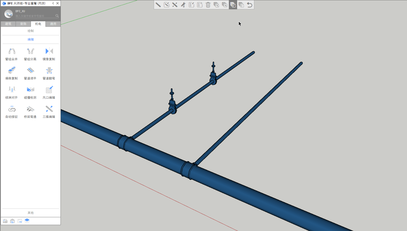Click the blue layers icon at panel bottom
The height and width of the screenshot is (231, 407).
click(x=27, y=221)
